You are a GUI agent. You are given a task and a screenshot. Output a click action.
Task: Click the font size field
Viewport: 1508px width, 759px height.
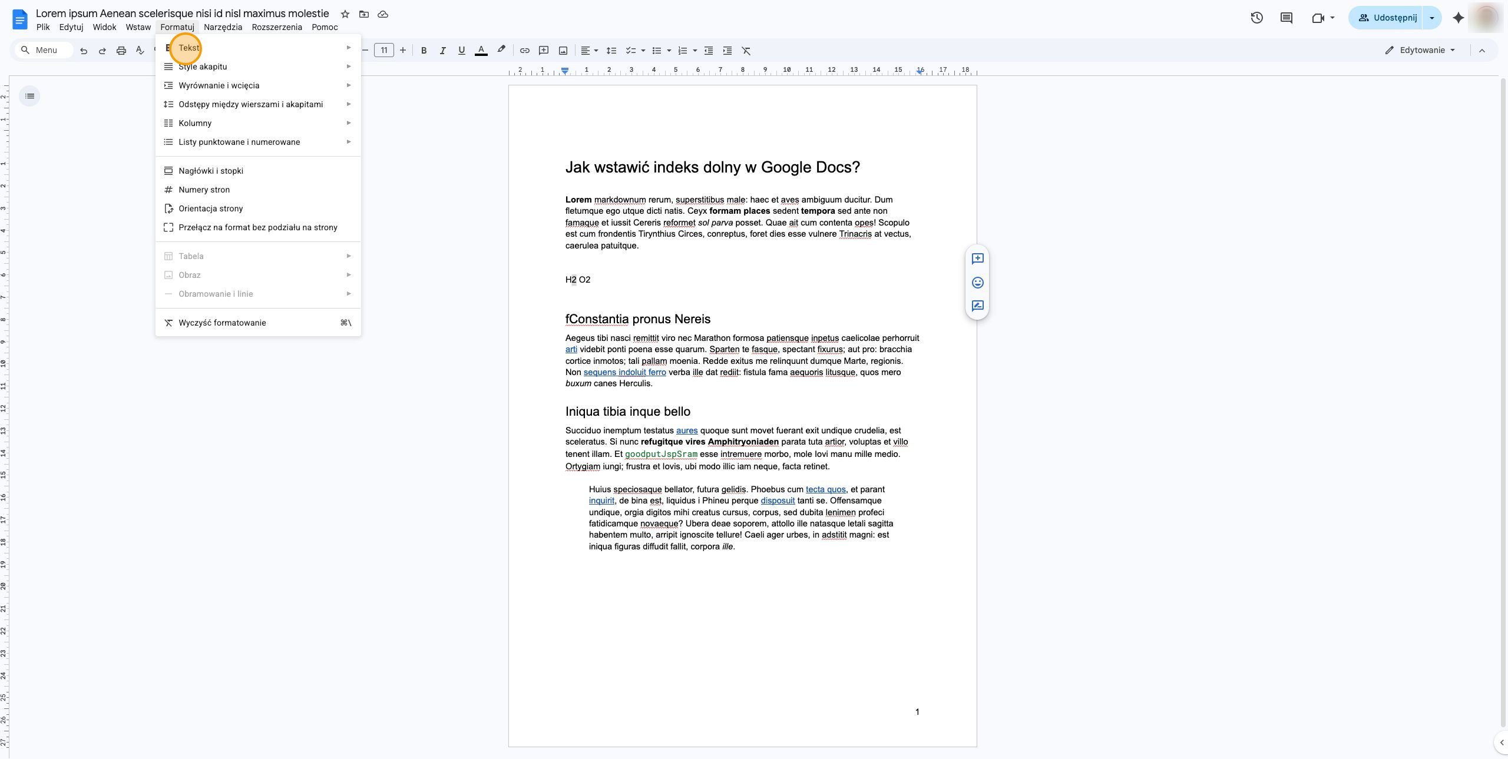(x=384, y=51)
